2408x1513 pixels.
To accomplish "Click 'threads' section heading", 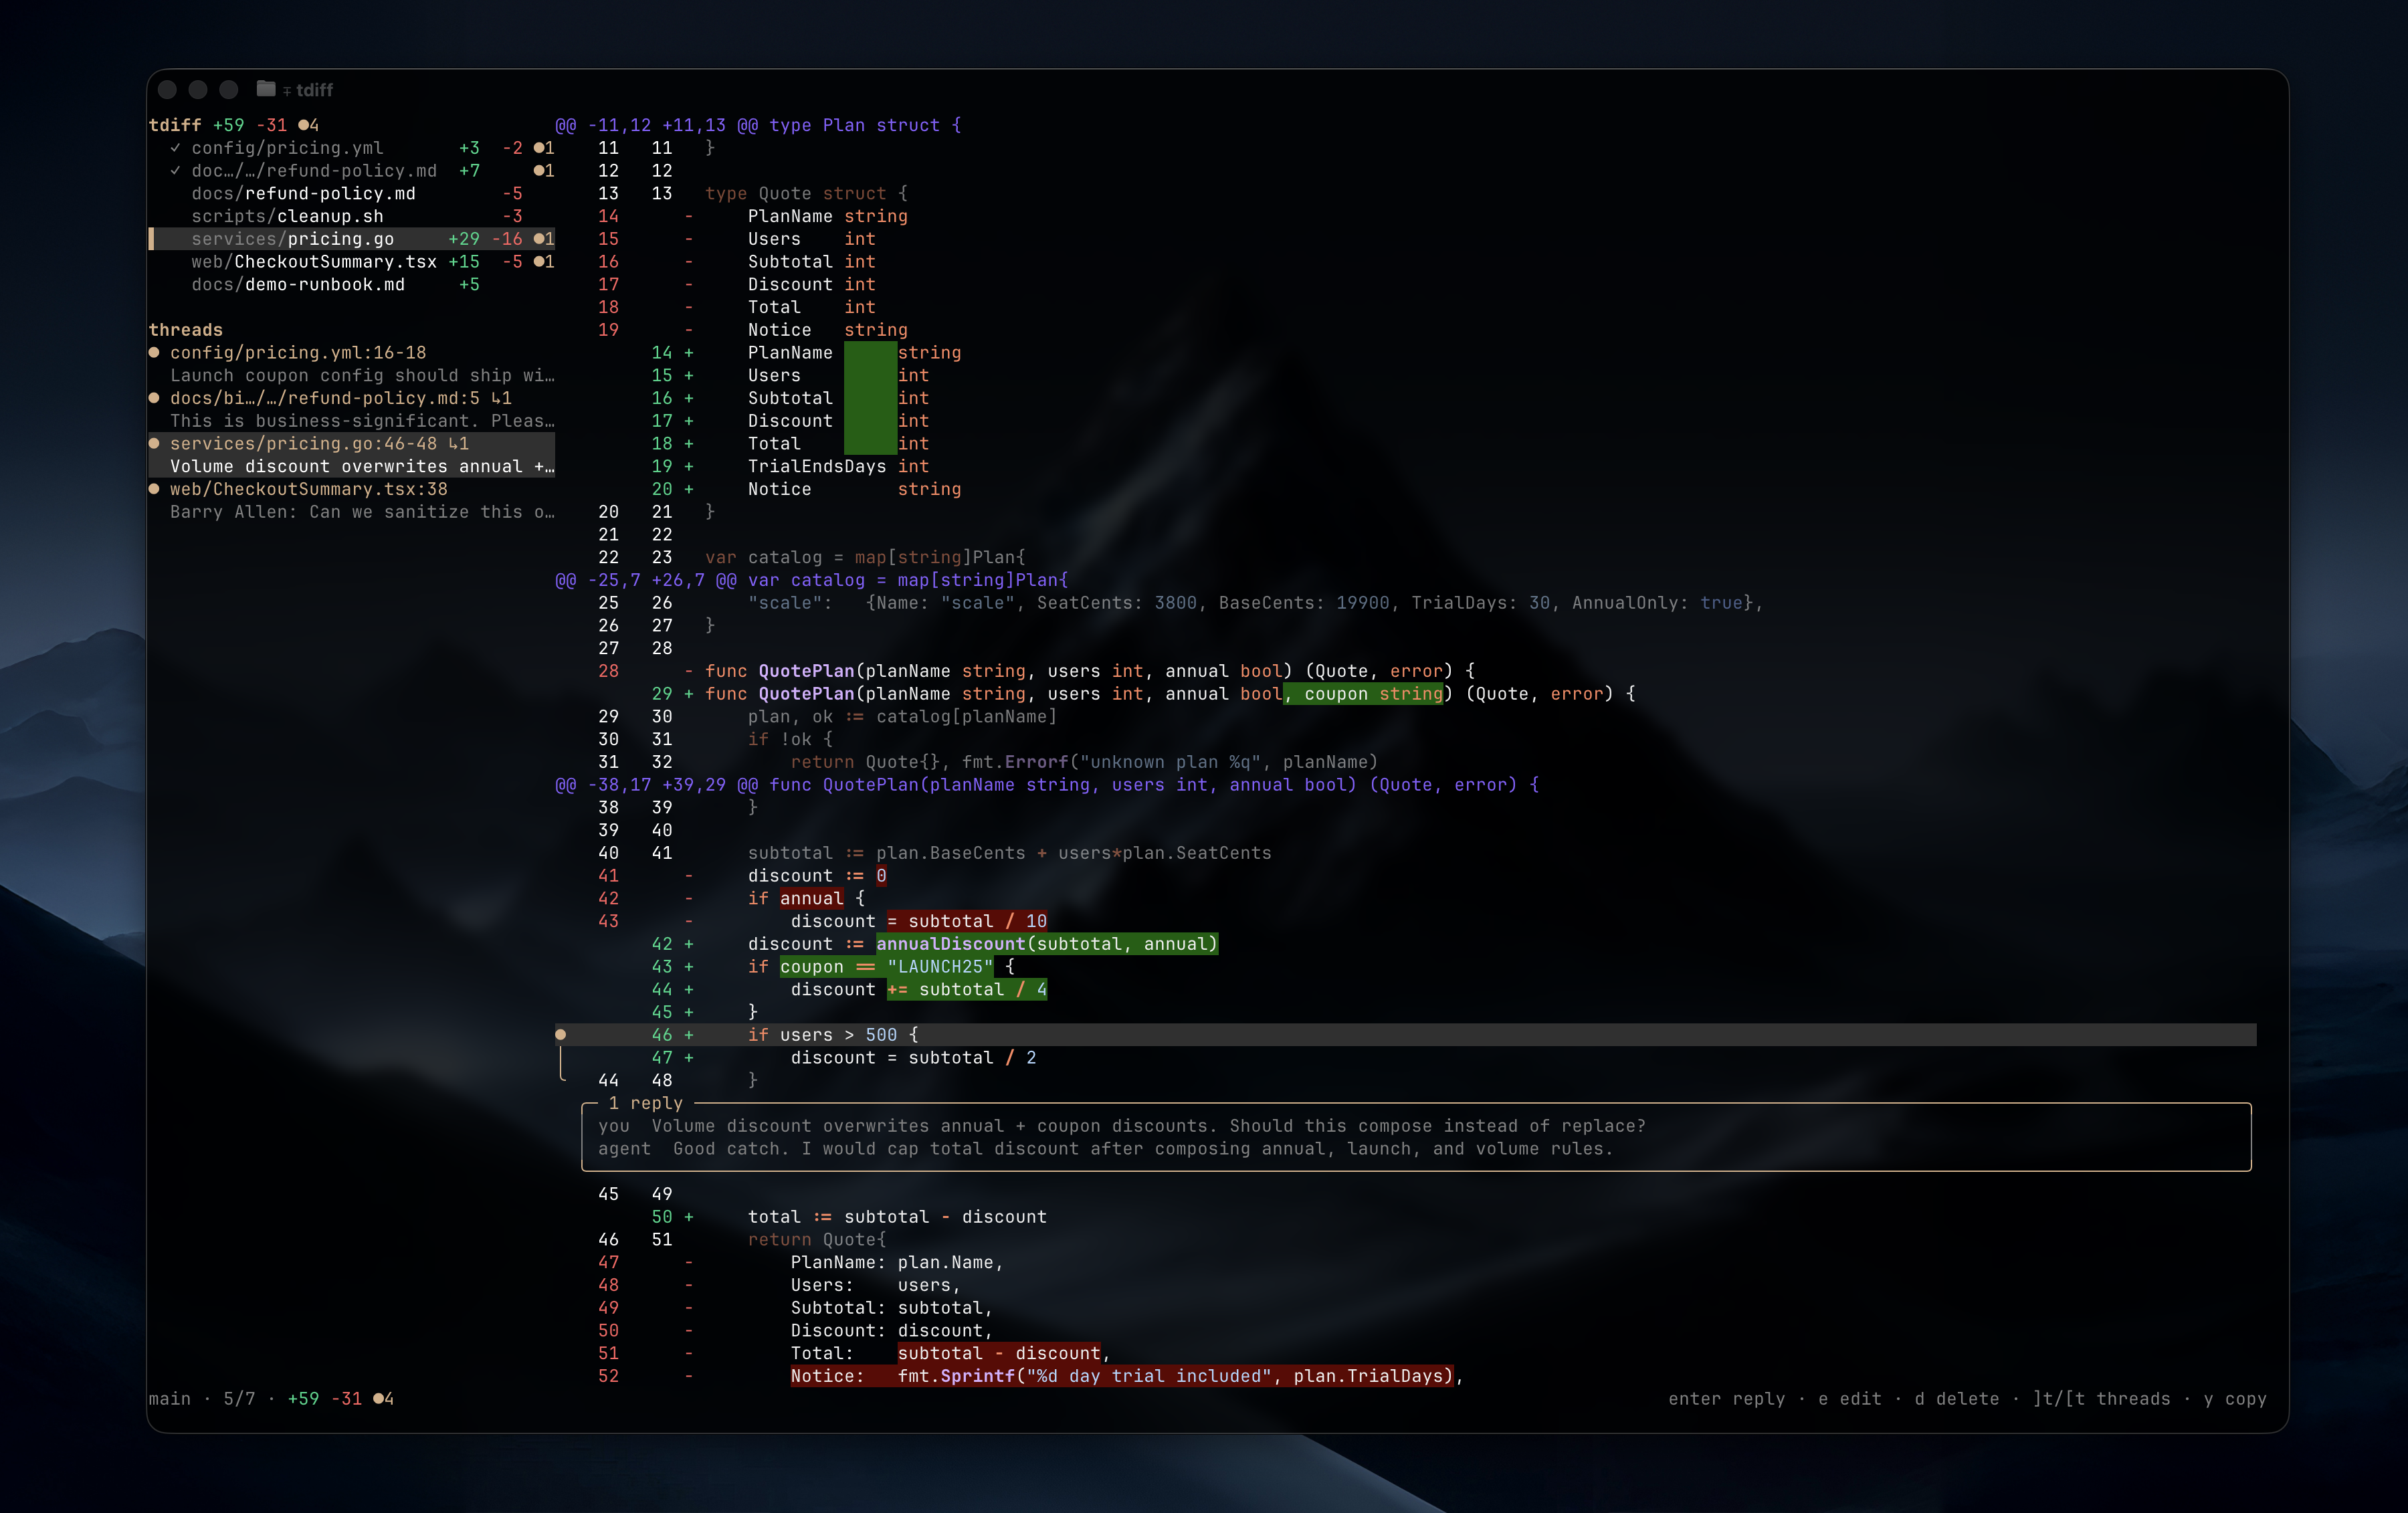I will [186, 330].
